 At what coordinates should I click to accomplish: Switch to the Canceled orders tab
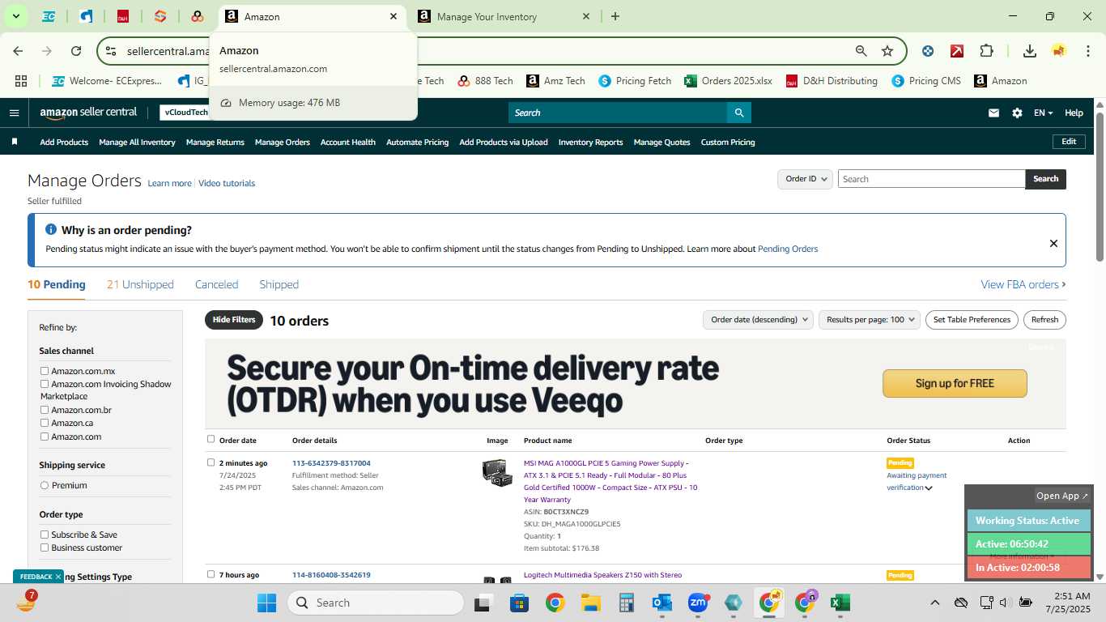[216, 284]
